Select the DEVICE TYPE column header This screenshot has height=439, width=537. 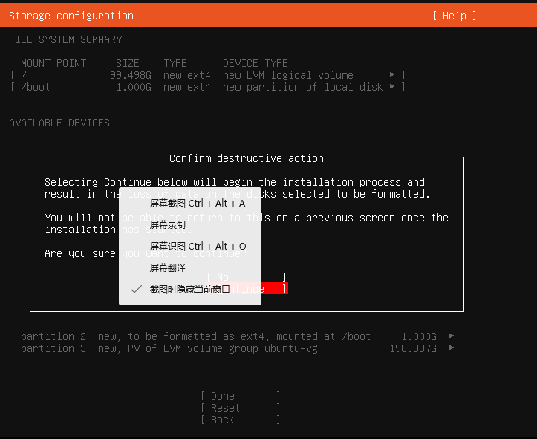click(256, 63)
